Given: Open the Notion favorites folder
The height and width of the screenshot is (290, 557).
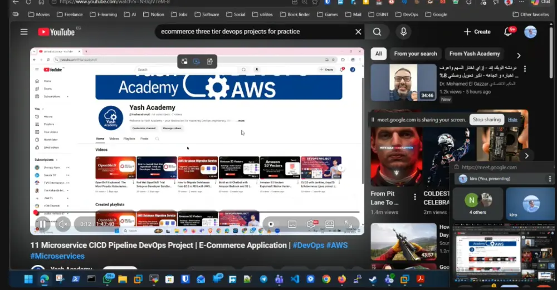Looking at the screenshot, I should point(154,14).
